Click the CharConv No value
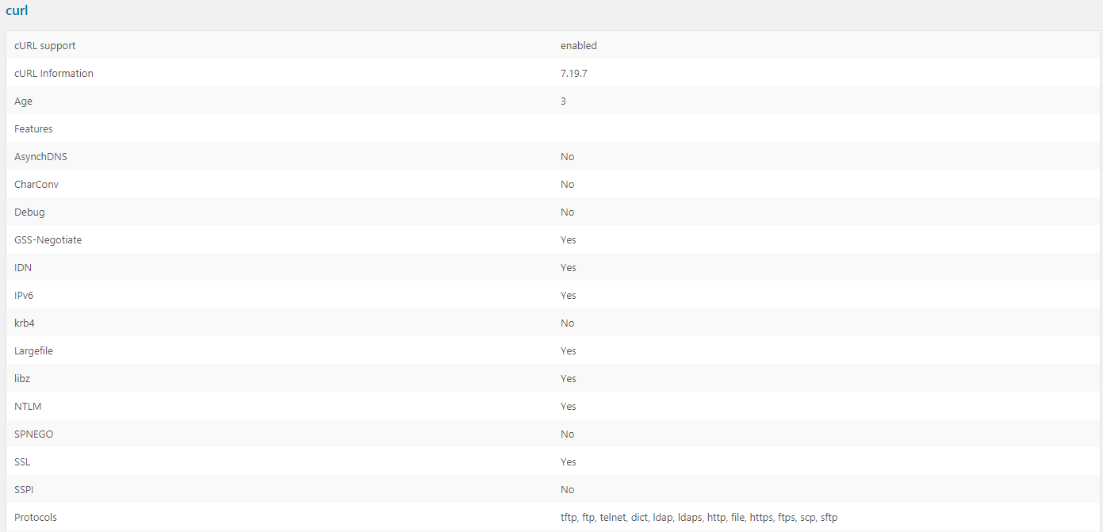 568,185
